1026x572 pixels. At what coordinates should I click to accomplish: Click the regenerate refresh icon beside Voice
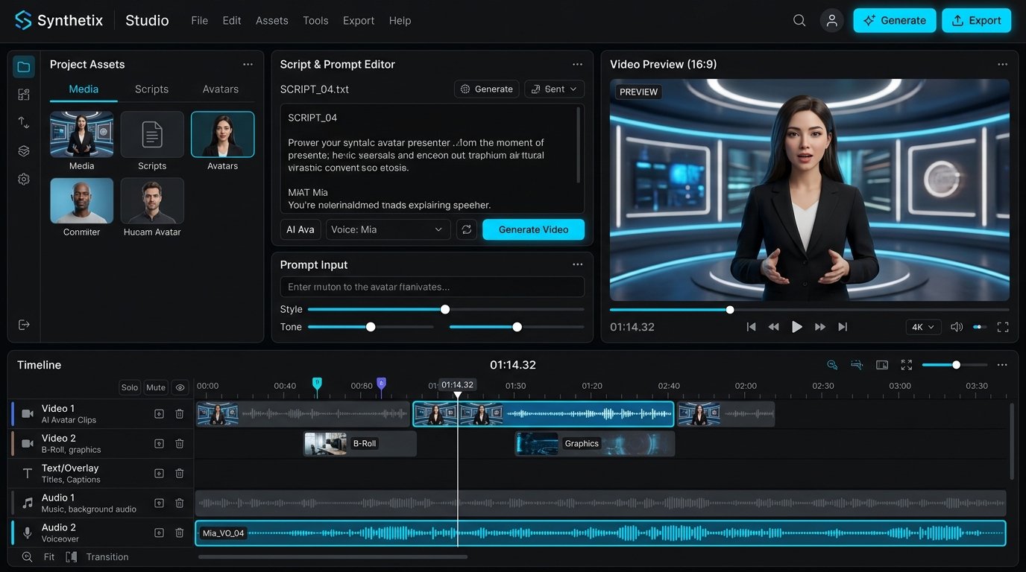(467, 229)
